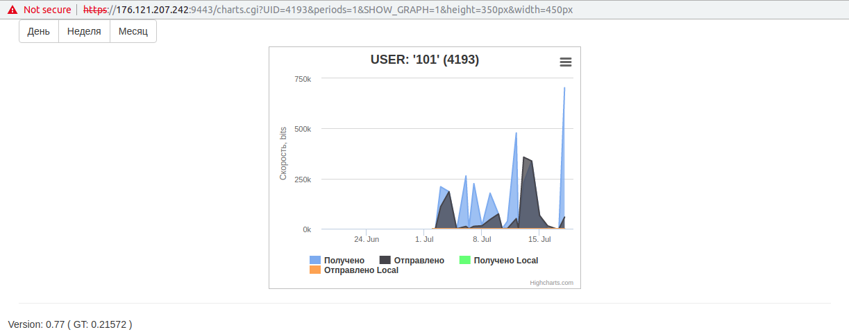
Task: Click the Скорость, bits y-axis title
Action: [x=283, y=154]
